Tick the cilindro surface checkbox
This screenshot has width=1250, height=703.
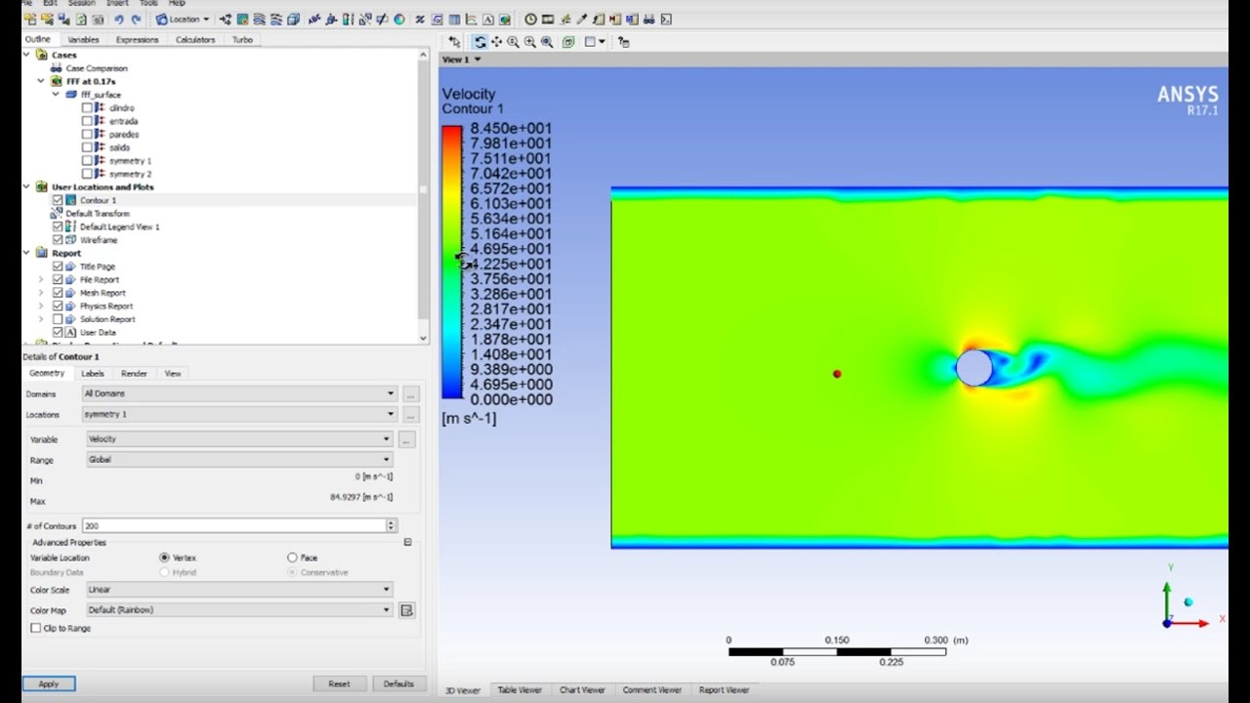[x=88, y=108]
